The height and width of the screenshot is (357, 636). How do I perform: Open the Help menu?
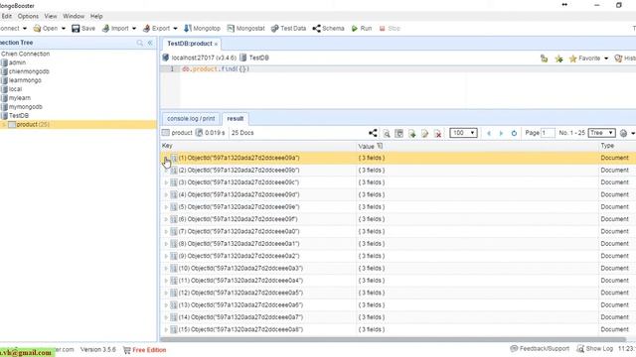(x=96, y=16)
